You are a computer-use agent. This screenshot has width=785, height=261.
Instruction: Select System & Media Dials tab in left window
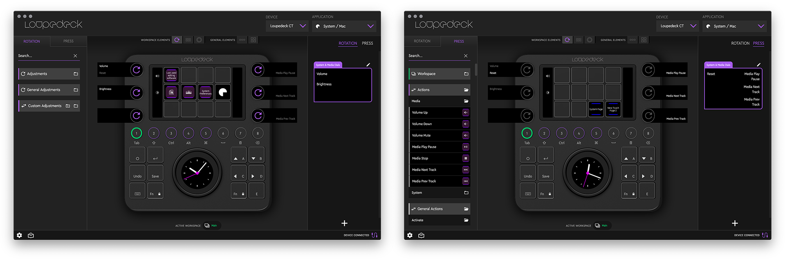pos(328,65)
